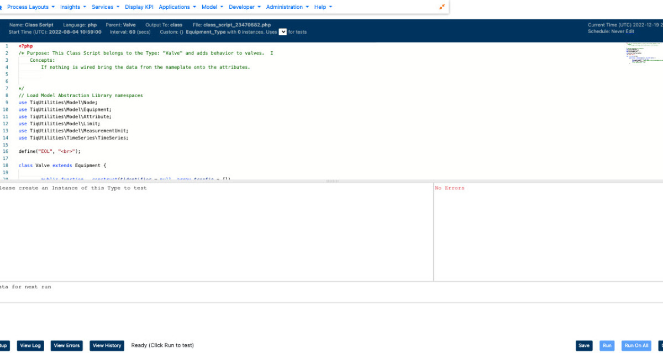The image size is (663, 353).
Task: Open the View Log panel
Action: 30,345
